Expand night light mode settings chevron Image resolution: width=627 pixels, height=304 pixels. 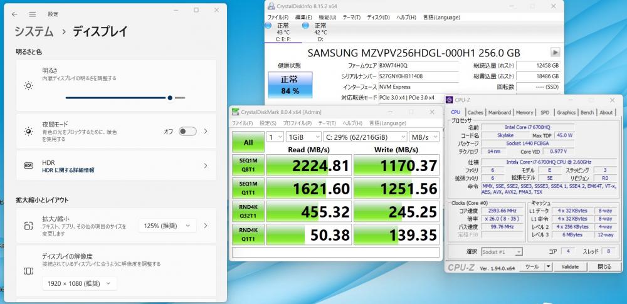pyautogui.click(x=206, y=131)
